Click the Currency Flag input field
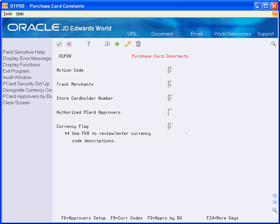280x224 pixels. pyautogui.click(x=170, y=126)
